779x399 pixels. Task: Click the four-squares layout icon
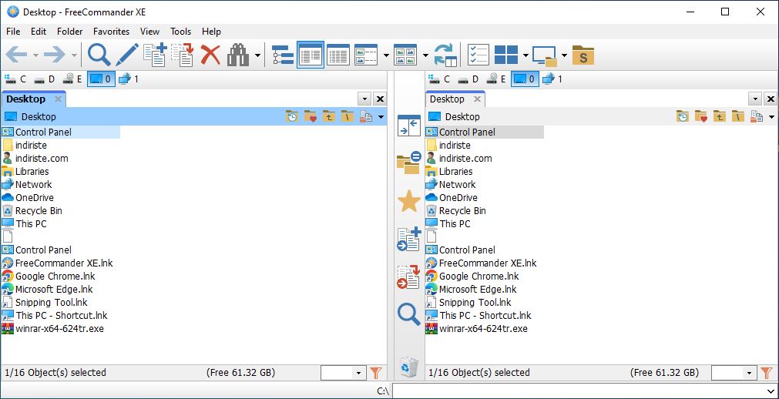pyautogui.click(x=506, y=55)
